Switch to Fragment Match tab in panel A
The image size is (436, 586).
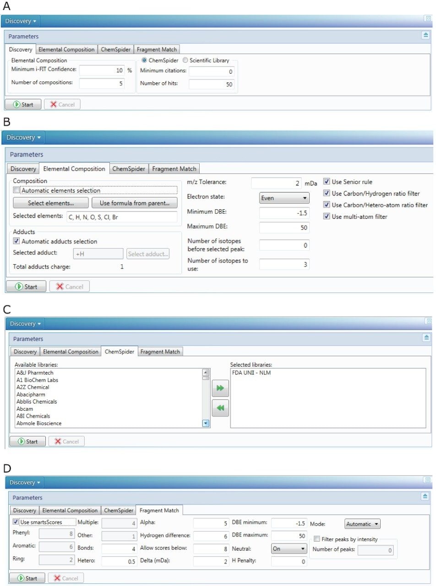[157, 49]
